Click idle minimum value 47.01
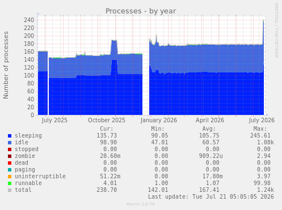This screenshot has width=282, height=210. point(159,143)
